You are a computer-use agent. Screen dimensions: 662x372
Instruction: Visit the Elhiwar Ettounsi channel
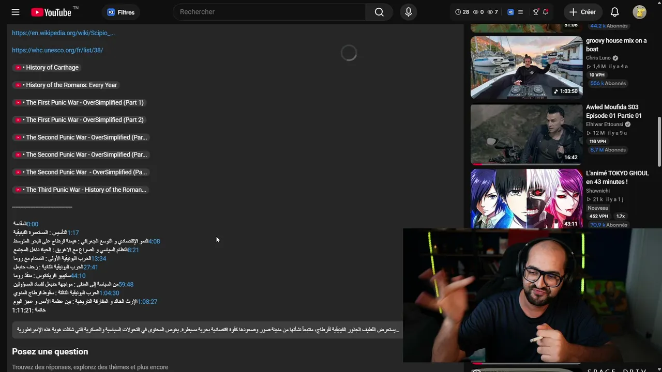pyautogui.click(x=605, y=125)
